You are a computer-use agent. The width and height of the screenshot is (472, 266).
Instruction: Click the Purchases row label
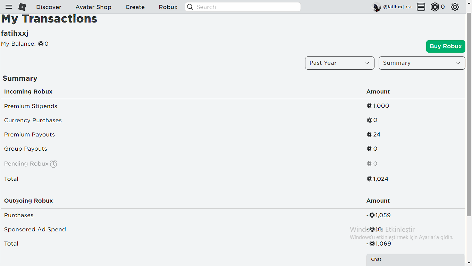(x=19, y=215)
